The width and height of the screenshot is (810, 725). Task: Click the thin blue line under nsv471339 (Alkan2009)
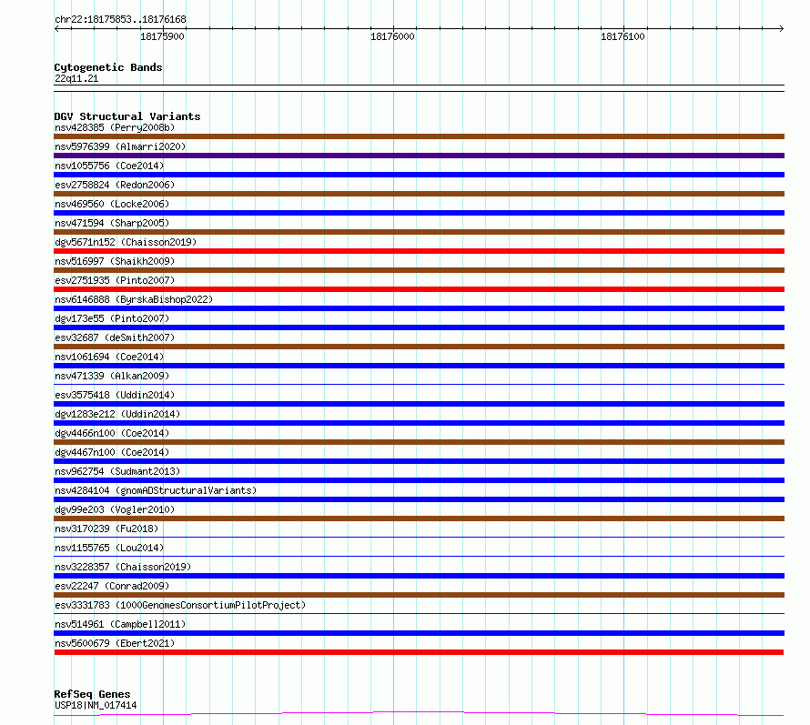tap(419, 384)
